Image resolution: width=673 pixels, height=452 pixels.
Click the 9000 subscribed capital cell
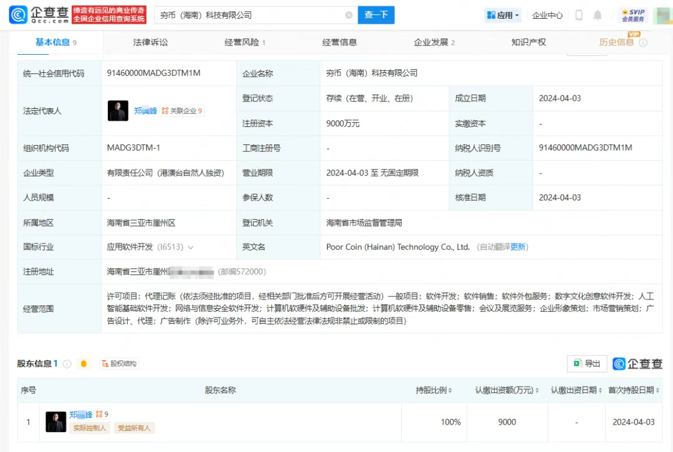(x=507, y=422)
